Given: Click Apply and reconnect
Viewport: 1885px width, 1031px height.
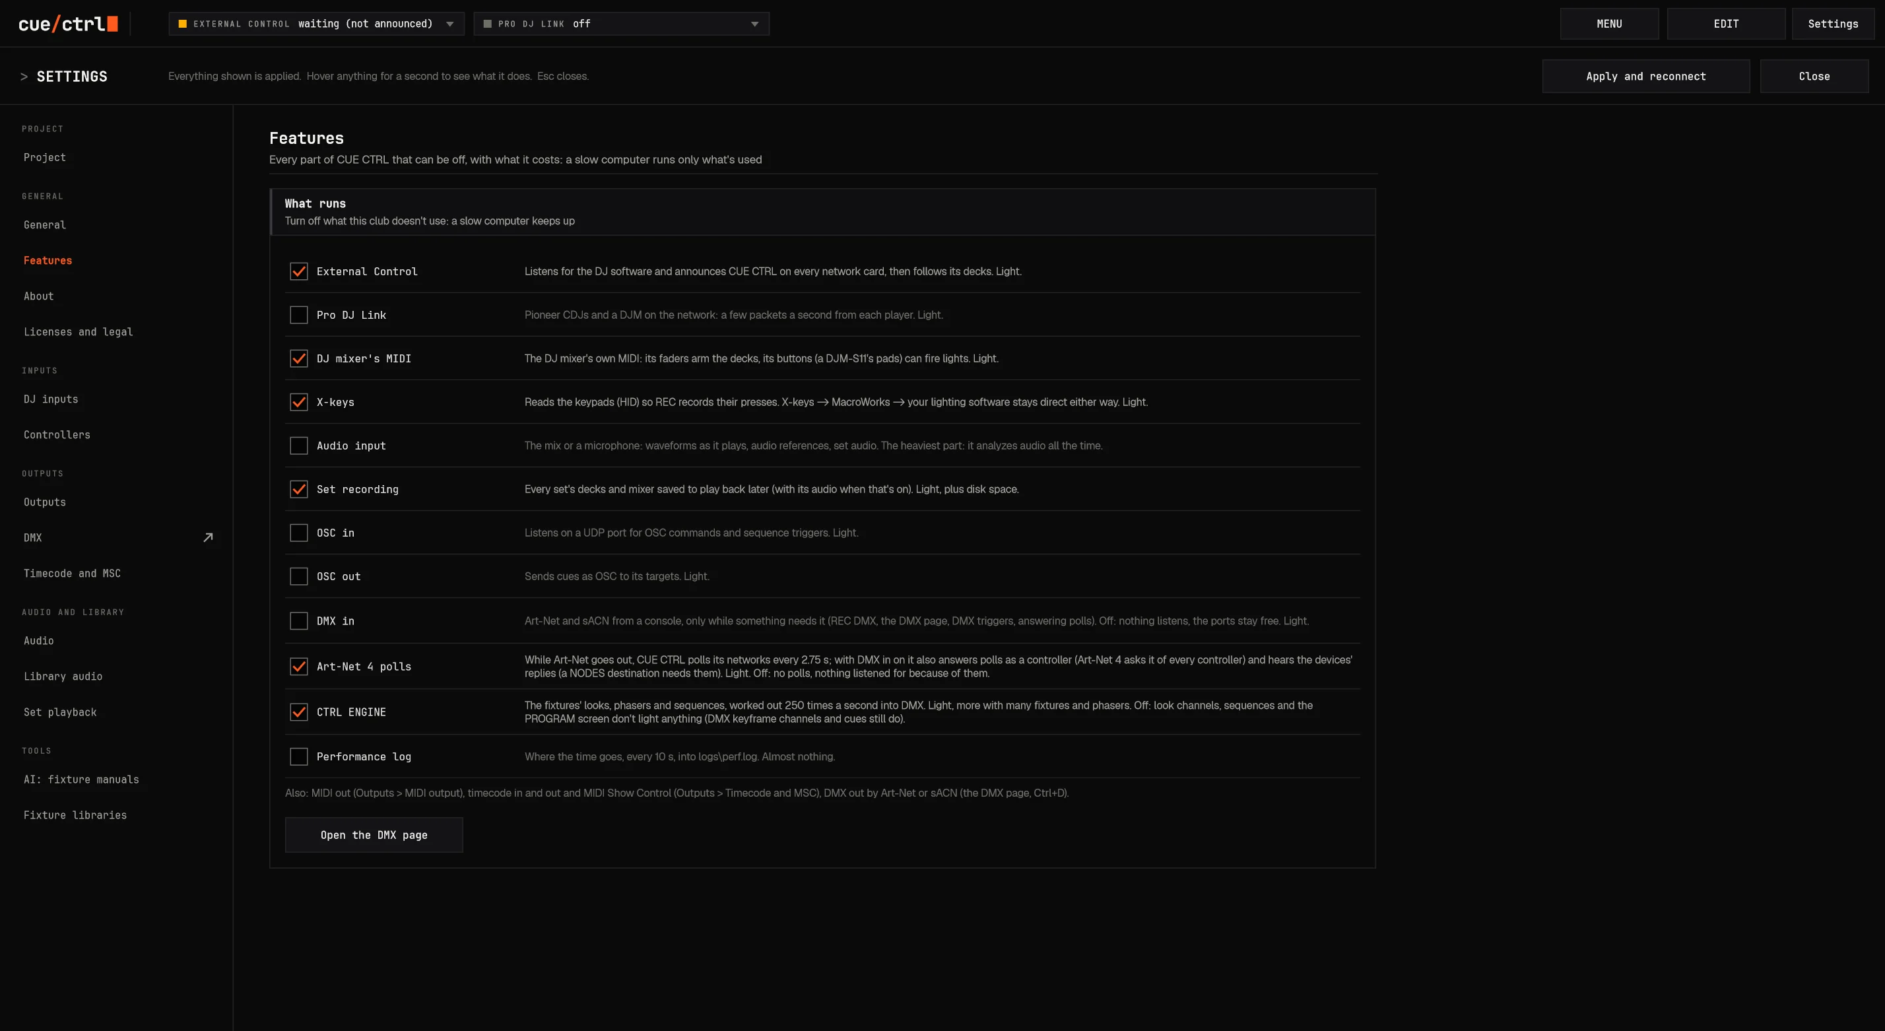Looking at the screenshot, I should [x=1645, y=76].
